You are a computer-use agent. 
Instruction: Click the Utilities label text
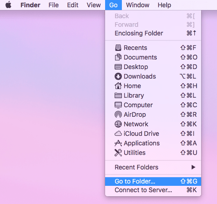[x=135, y=153]
